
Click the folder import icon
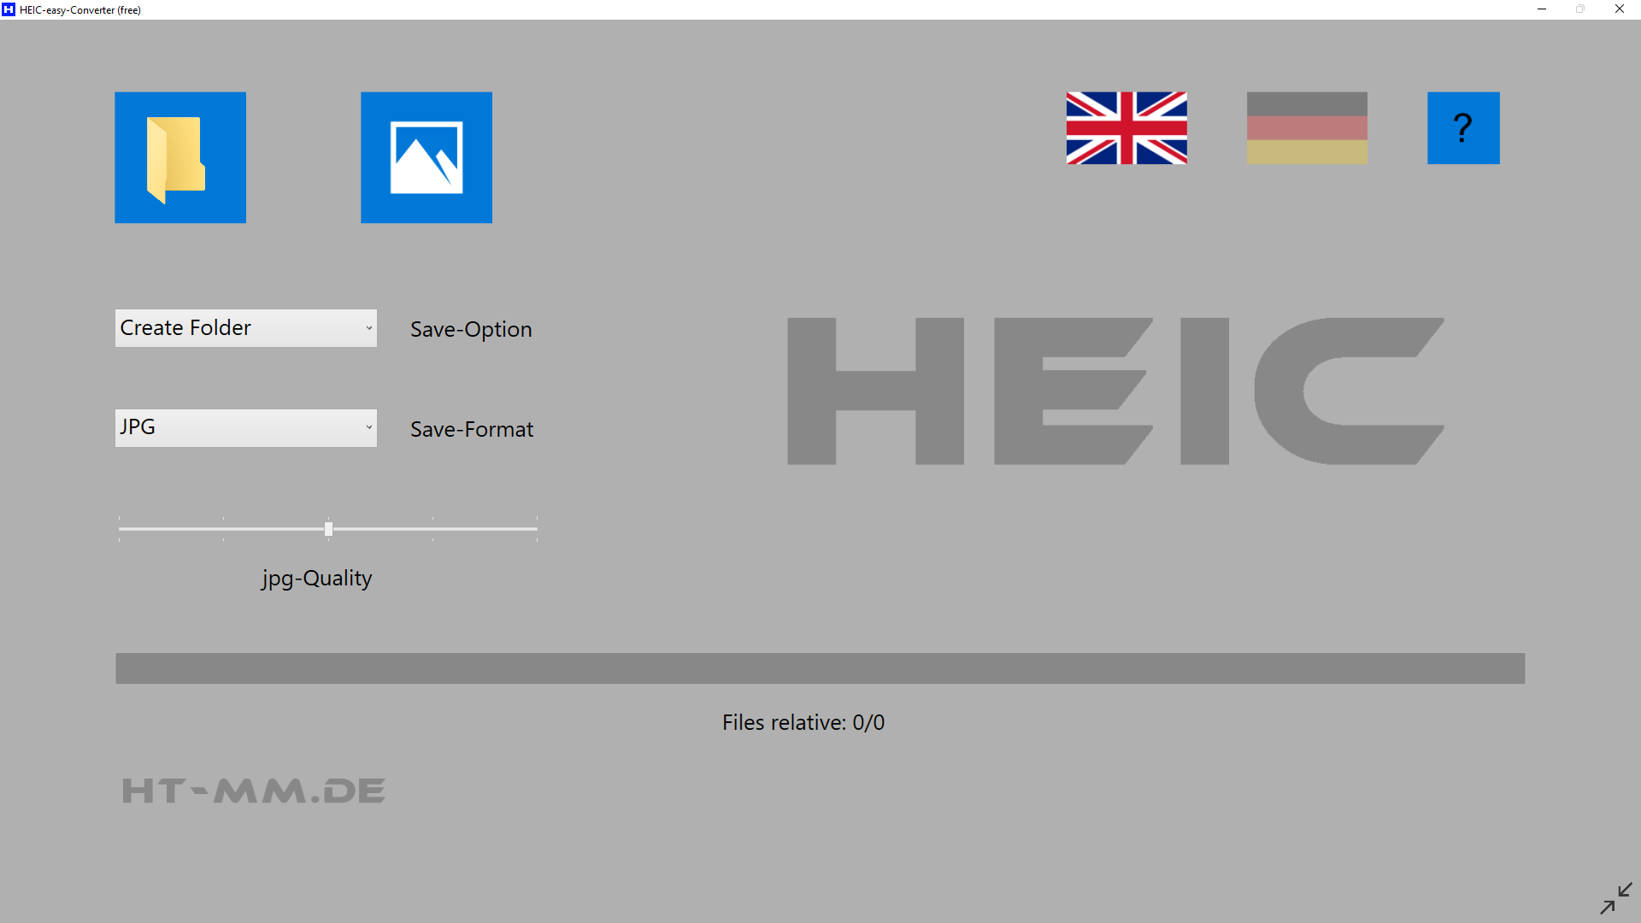180,158
